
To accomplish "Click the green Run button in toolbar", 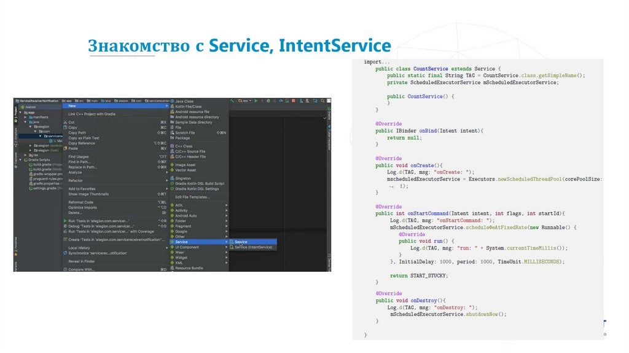I will click(x=256, y=101).
